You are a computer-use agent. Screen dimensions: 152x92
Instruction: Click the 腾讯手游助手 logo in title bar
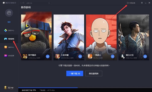[9, 3]
